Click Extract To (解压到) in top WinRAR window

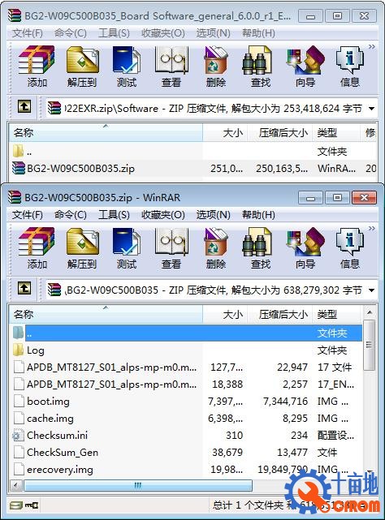82,67
